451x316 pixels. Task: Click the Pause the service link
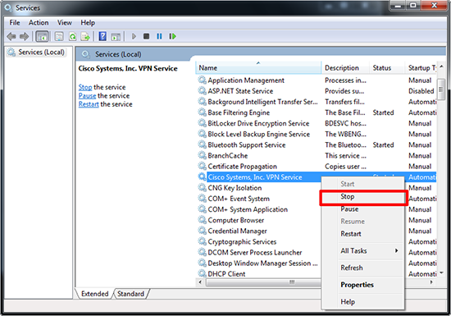[x=87, y=95]
